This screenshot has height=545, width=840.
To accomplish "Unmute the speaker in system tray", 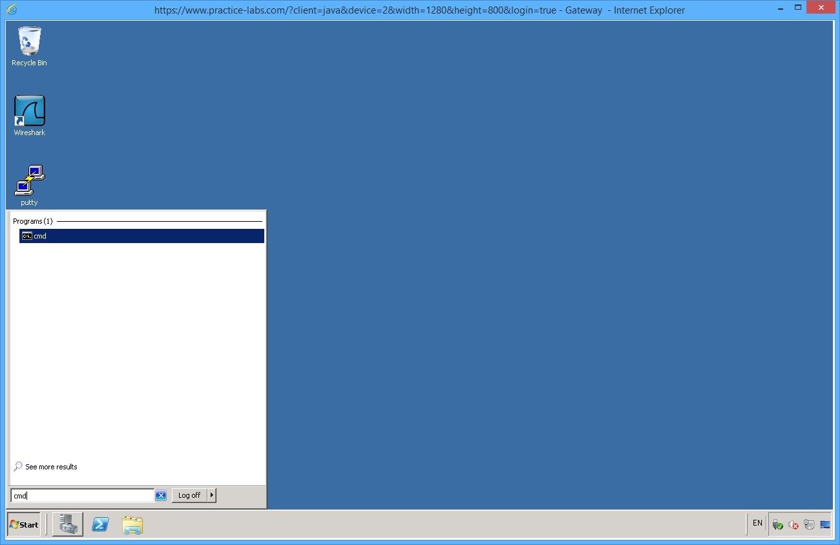I will point(793,524).
